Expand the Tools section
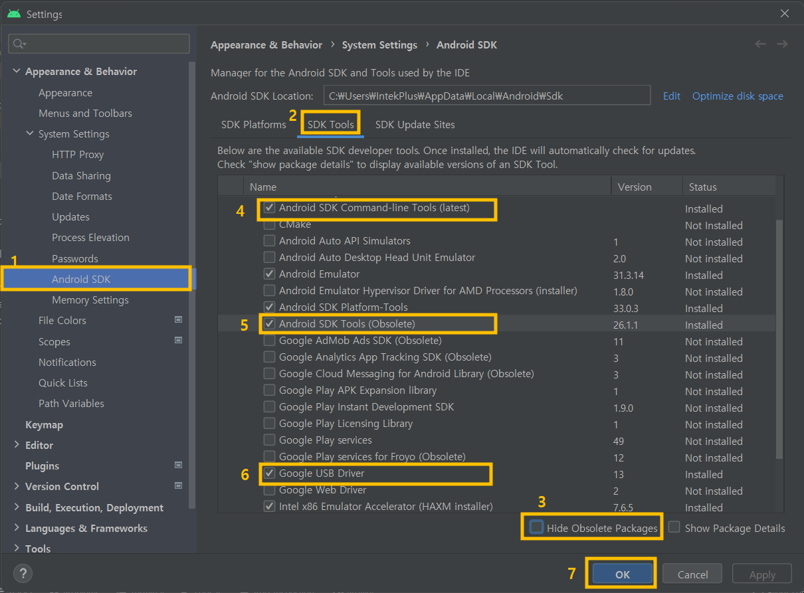 click(x=17, y=549)
